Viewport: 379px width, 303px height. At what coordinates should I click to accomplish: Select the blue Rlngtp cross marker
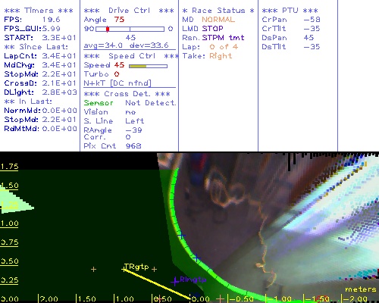[x=175, y=281]
